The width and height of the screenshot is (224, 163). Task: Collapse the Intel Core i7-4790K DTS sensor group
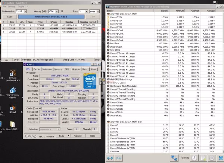point(108,122)
